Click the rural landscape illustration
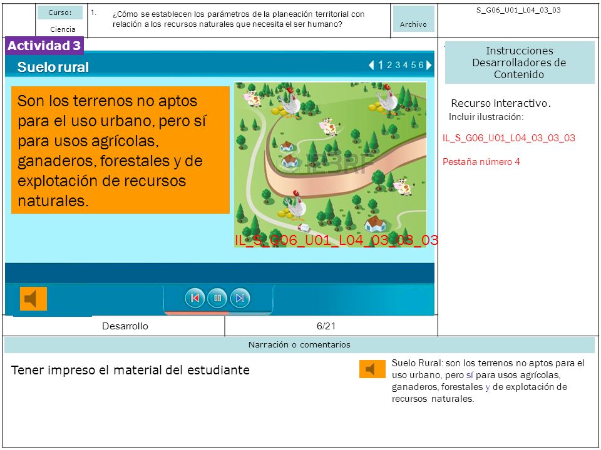Image resolution: width=601 pixels, height=450 pixels. (x=331, y=165)
